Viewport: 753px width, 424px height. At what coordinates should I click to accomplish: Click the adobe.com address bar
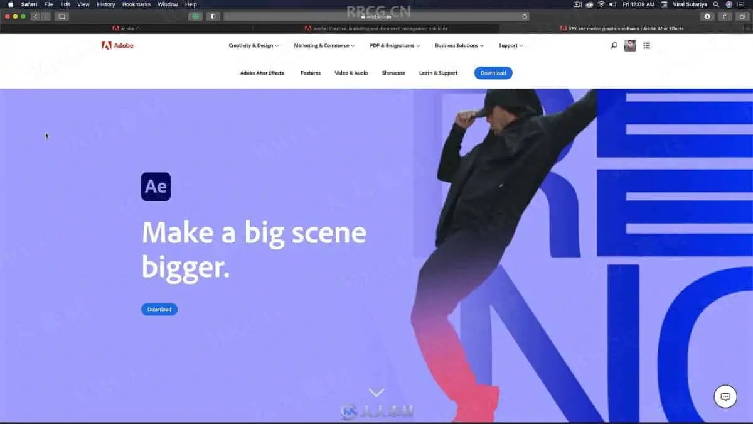click(376, 16)
